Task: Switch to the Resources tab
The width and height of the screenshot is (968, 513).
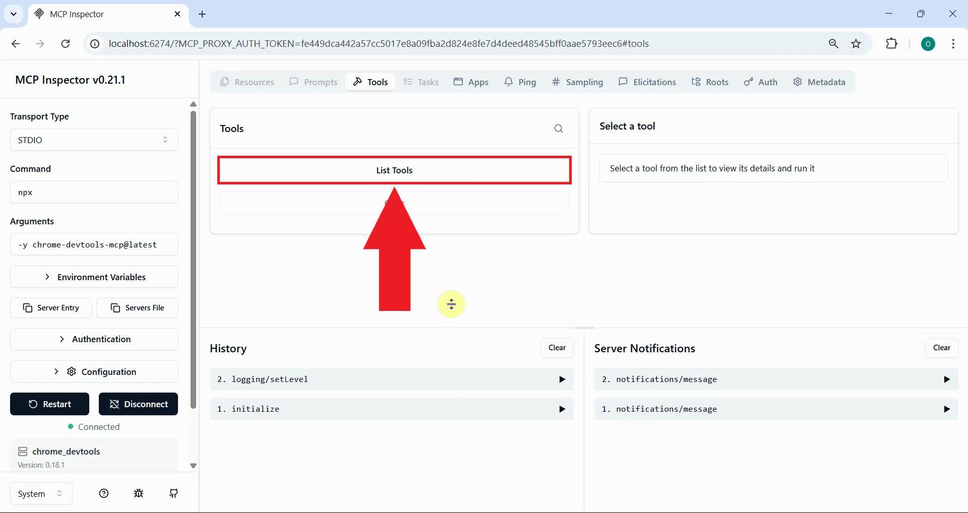Action: click(247, 82)
